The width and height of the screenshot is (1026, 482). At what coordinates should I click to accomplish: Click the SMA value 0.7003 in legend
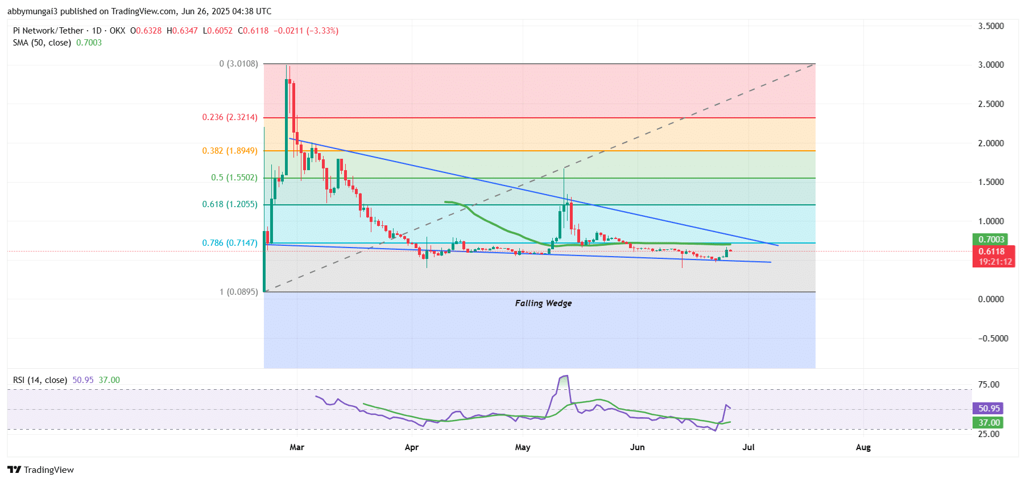click(x=89, y=43)
